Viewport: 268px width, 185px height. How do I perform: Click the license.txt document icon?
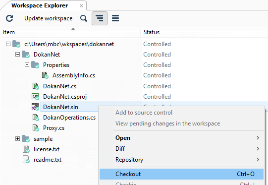pos(26,149)
